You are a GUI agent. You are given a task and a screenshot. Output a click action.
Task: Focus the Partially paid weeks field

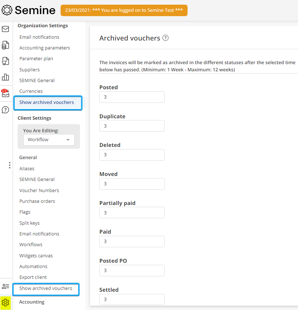[132, 213]
